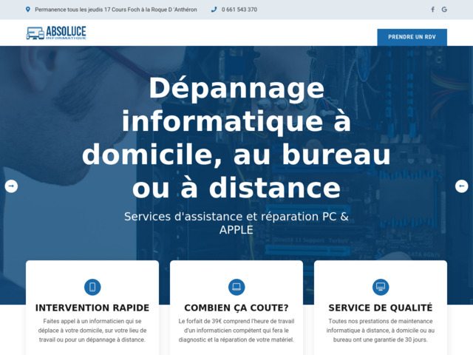Open the Facebook page icon
This screenshot has width=473, height=355.
[x=432, y=10]
